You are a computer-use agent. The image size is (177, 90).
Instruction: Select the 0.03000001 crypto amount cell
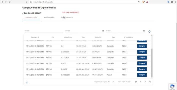coord(65,52)
